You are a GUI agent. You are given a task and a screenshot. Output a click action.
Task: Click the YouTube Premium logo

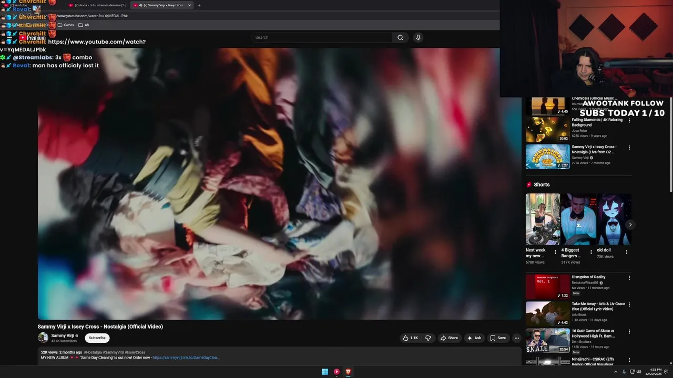(32, 38)
